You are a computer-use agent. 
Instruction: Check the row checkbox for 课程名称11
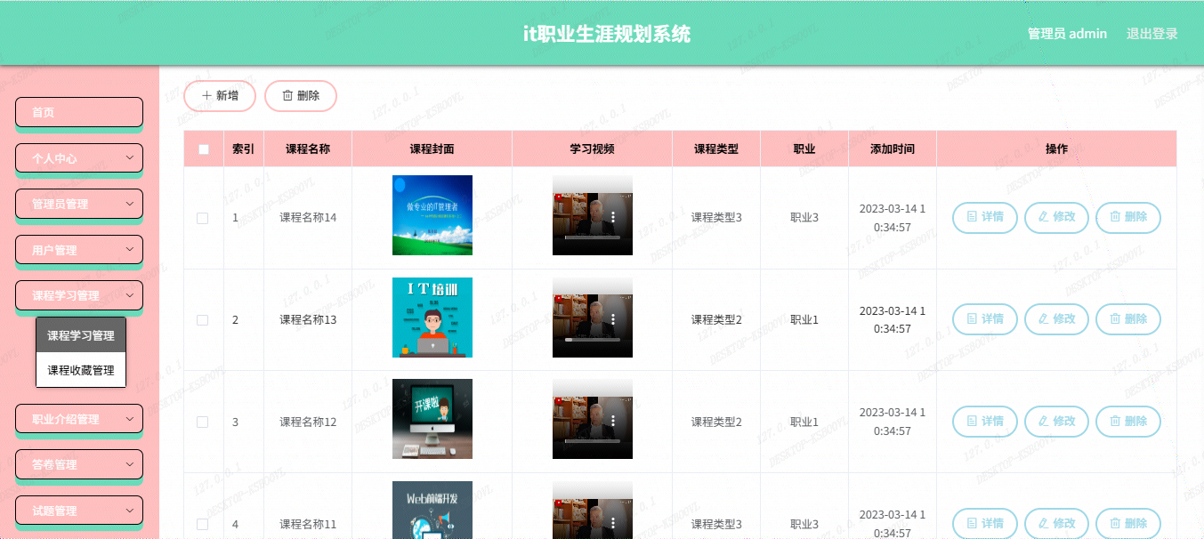(202, 525)
